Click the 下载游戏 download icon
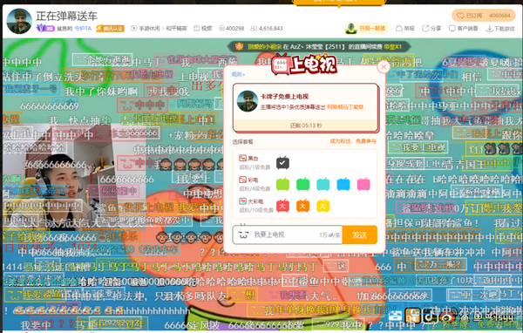Image resolution: width=523 pixels, height=333 pixels. coord(500,29)
